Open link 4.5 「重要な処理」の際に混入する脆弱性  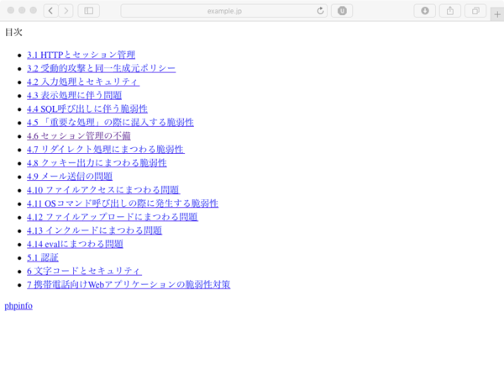coord(110,123)
